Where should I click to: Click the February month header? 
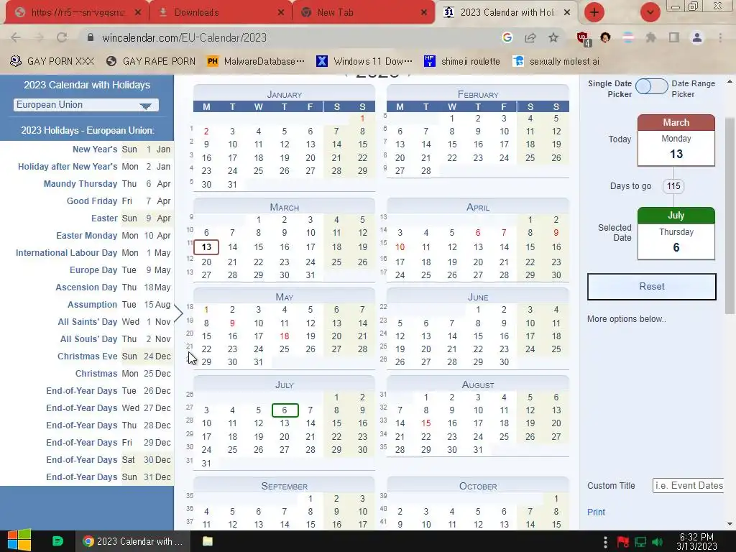coord(478,94)
